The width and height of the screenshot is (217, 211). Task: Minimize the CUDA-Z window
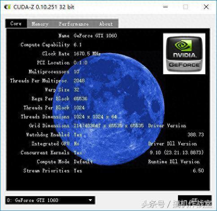click(x=165, y=7)
